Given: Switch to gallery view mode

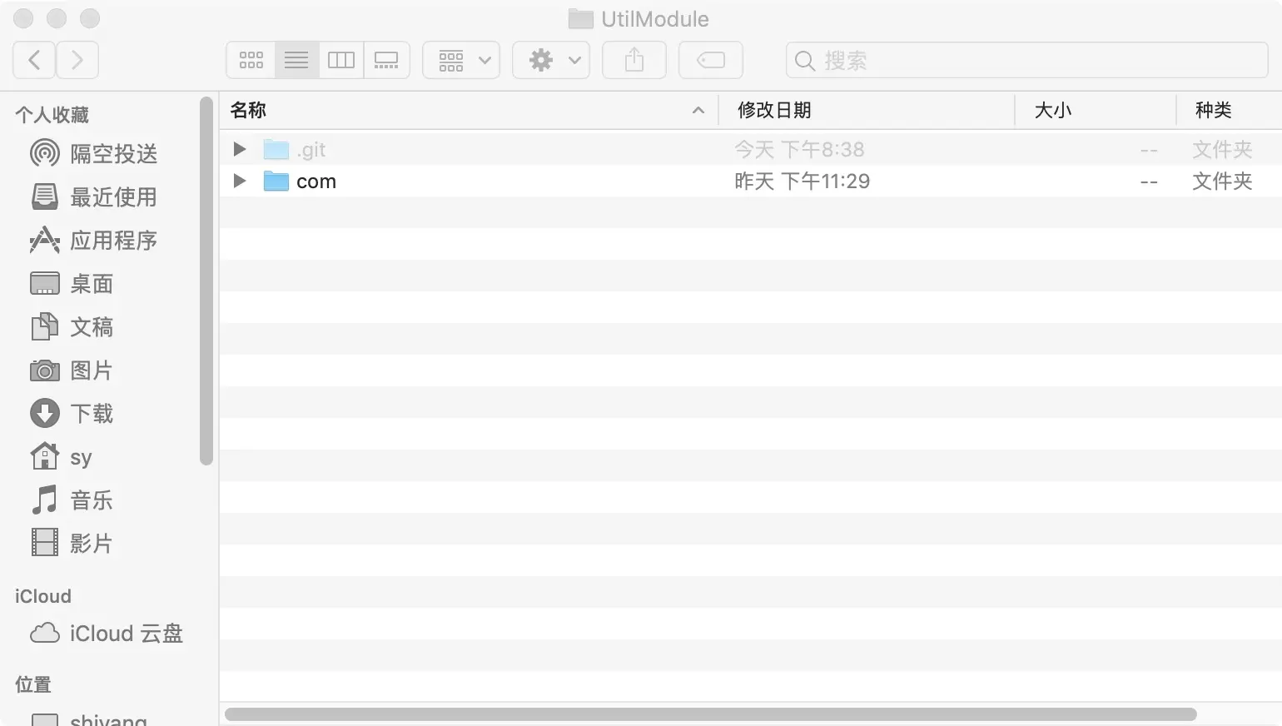Looking at the screenshot, I should (386, 60).
